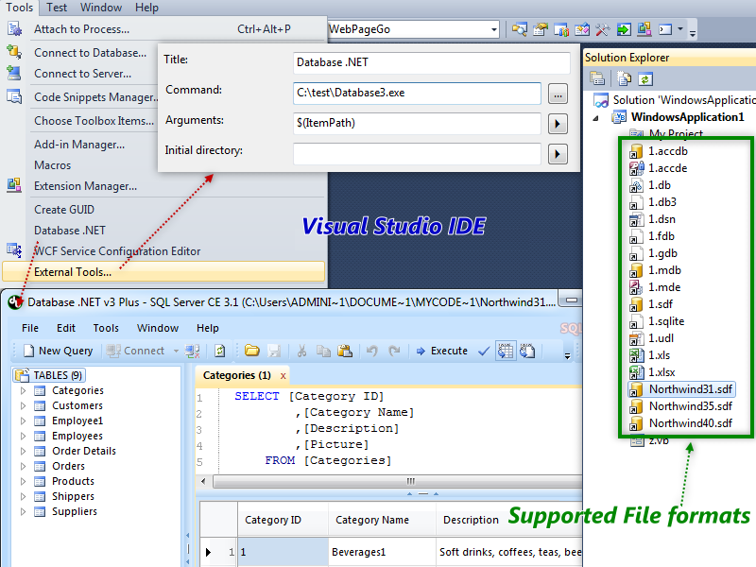Click the Refresh icon in Database .NET toolbar
The height and width of the screenshot is (567, 756).
[x=220, y=351]
